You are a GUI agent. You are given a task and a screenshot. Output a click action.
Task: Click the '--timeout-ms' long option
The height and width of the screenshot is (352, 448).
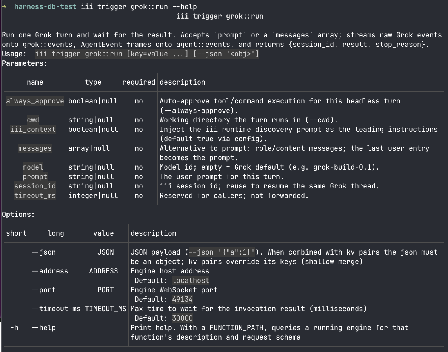56,309
